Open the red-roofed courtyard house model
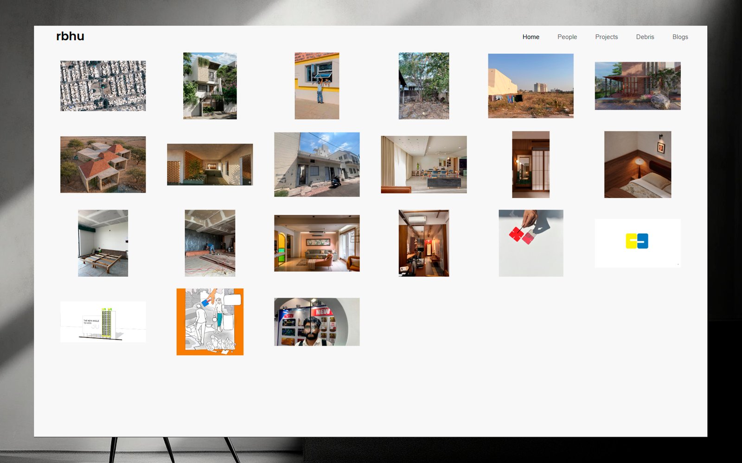The image size is (742, 463). click(103, 164)
